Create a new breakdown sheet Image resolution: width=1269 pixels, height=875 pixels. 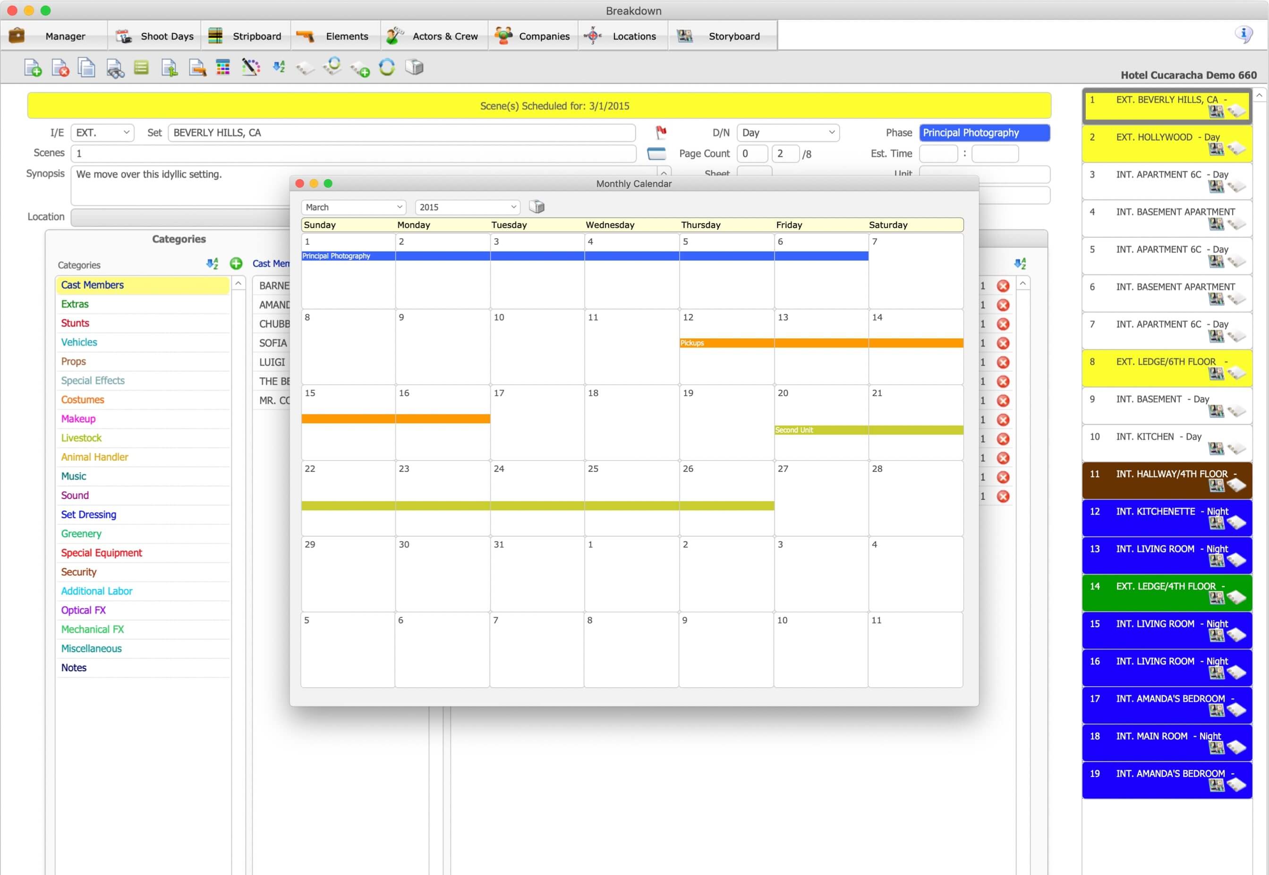pos(33,67)
